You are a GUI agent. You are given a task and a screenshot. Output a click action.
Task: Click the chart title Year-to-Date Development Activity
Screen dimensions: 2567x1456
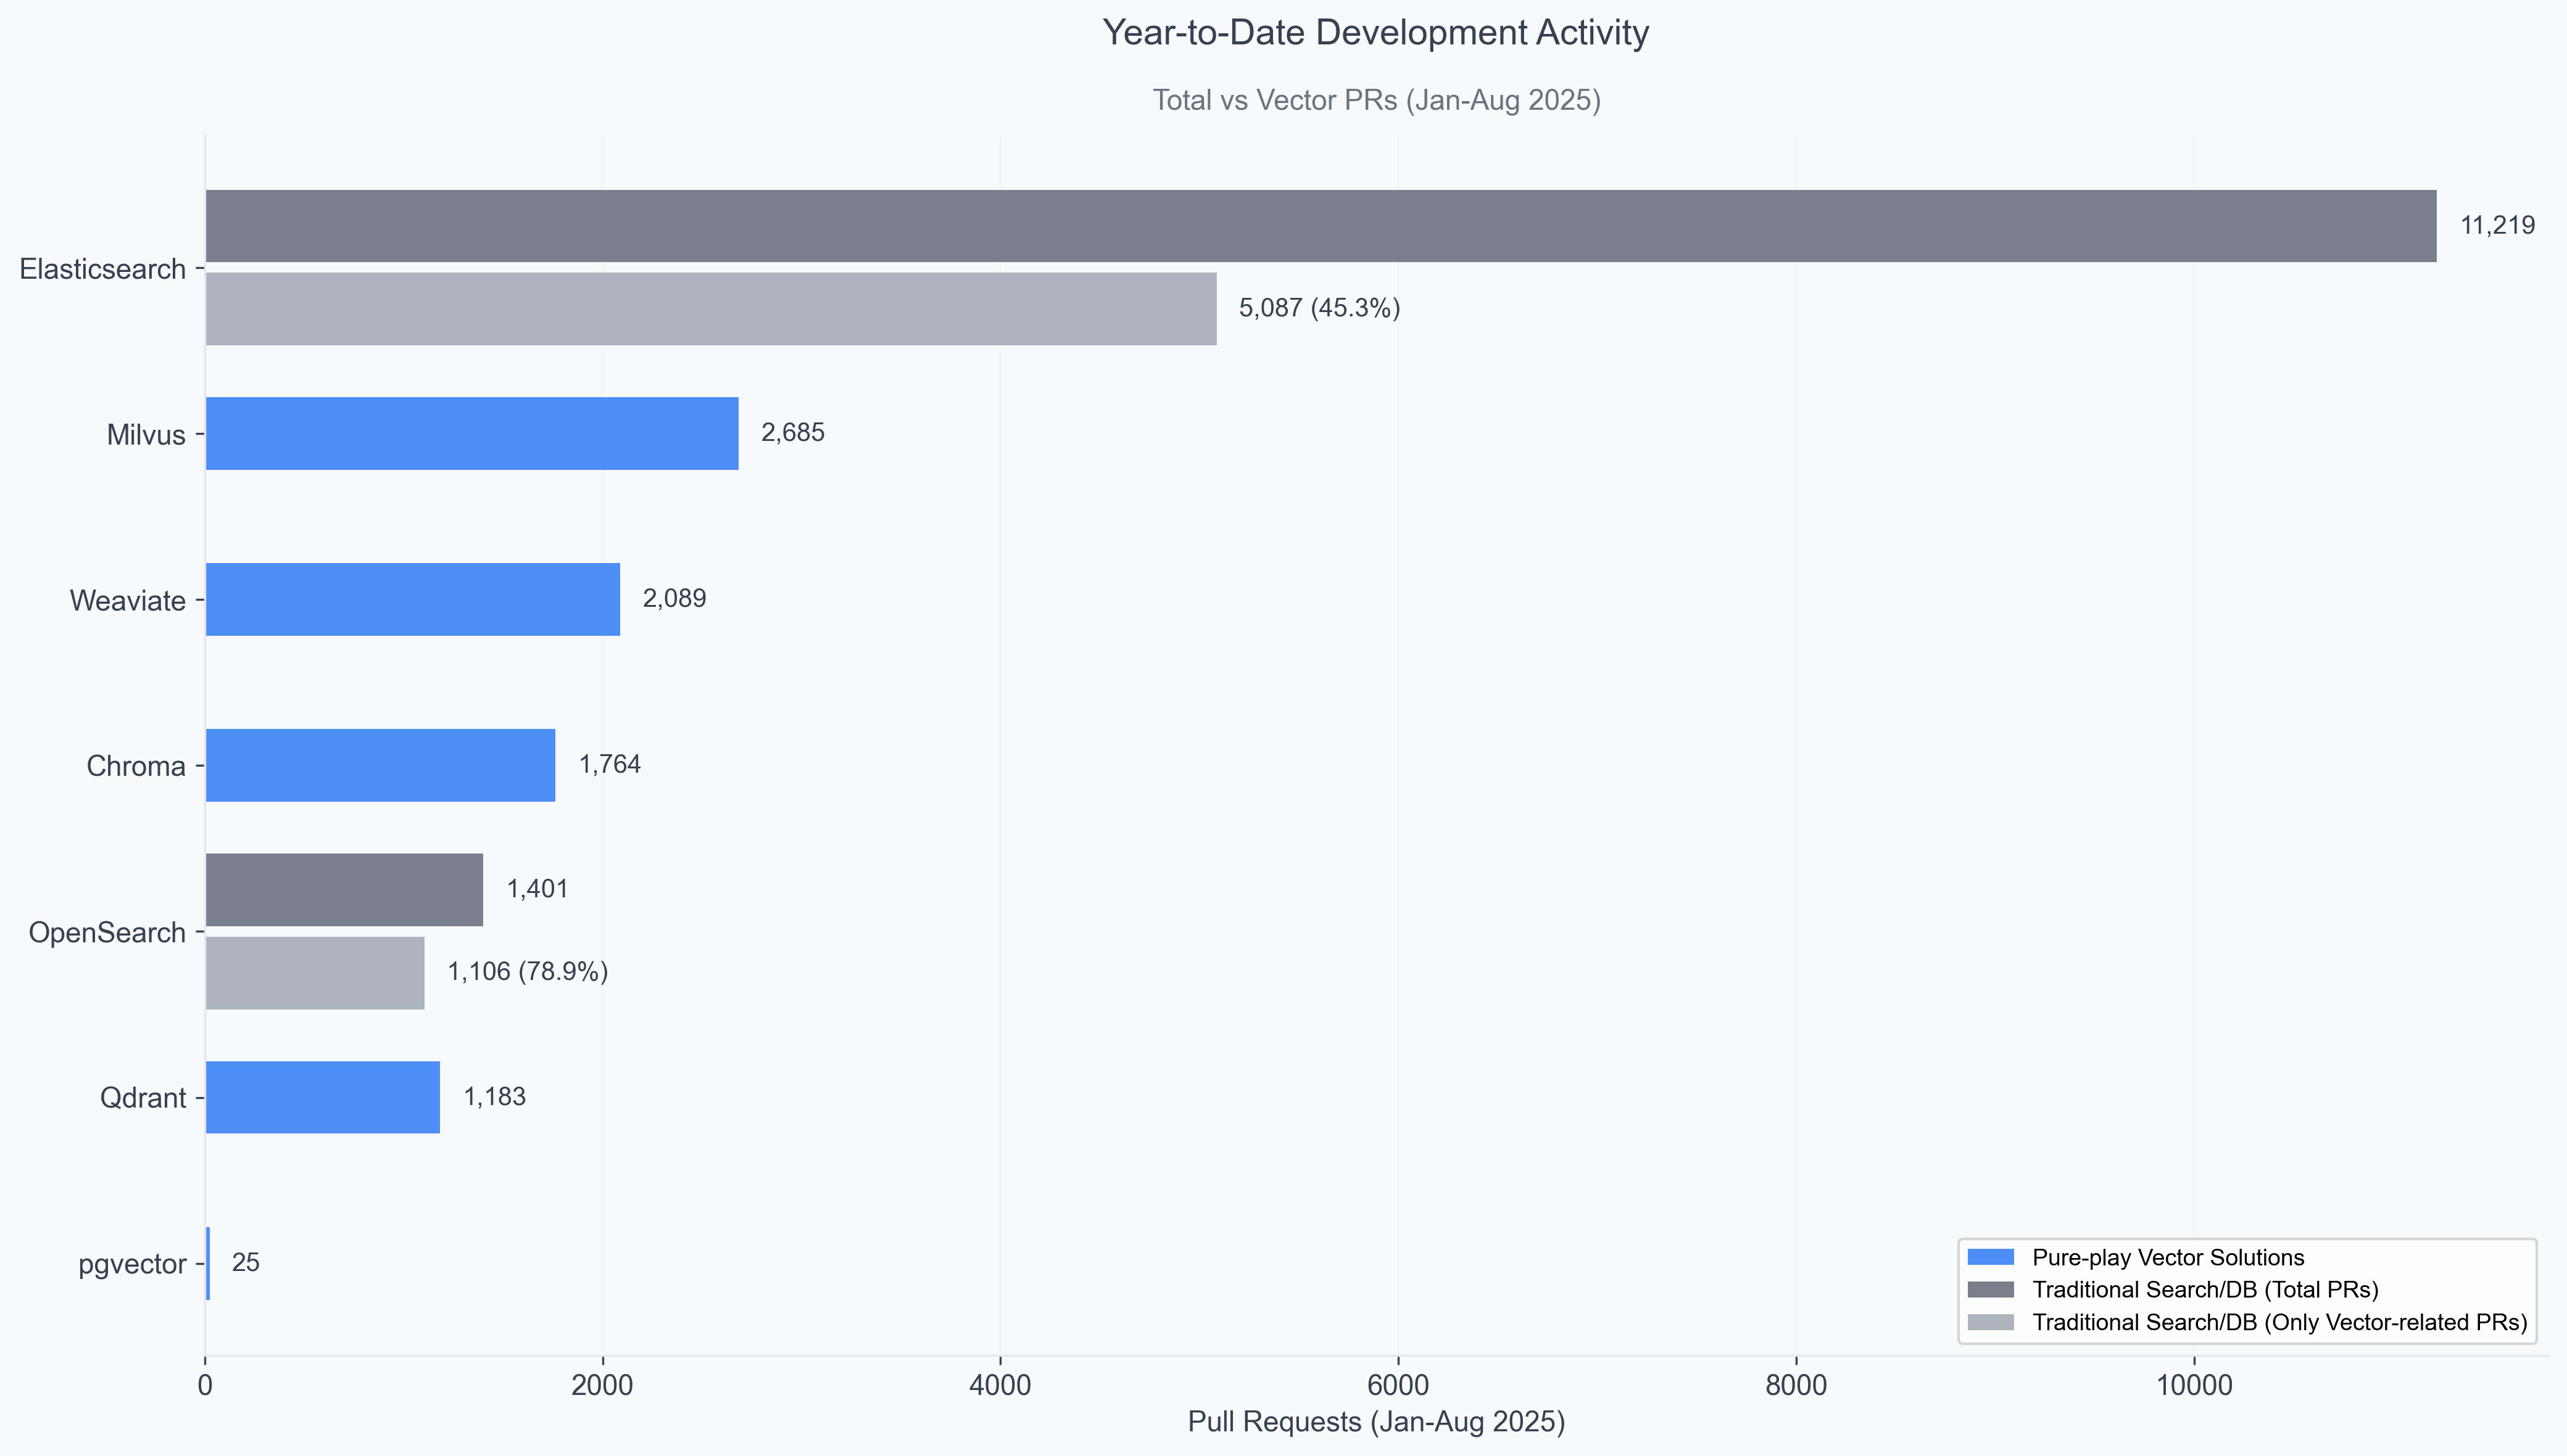[1375, 33]
